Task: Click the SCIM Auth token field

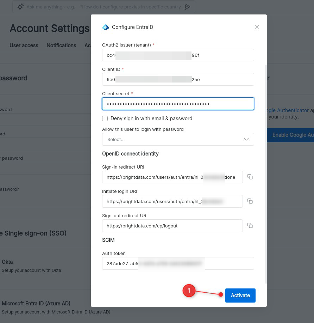Action: click(x=178, y=263)
